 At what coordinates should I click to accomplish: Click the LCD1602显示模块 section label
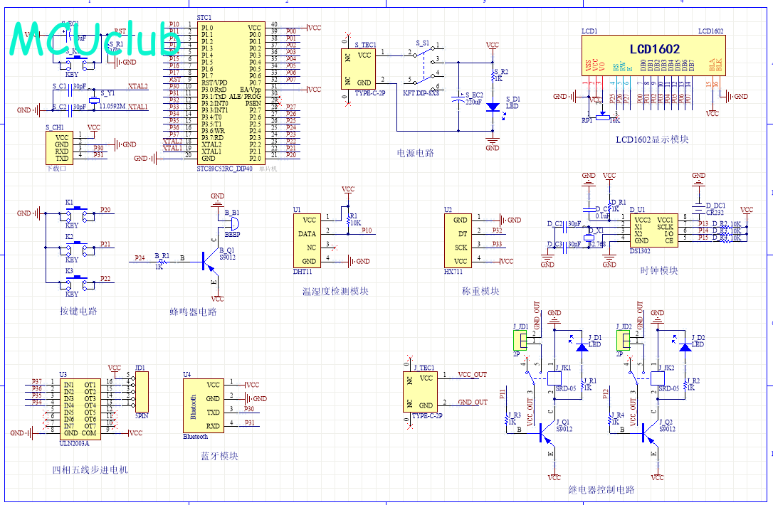[652, 139]
